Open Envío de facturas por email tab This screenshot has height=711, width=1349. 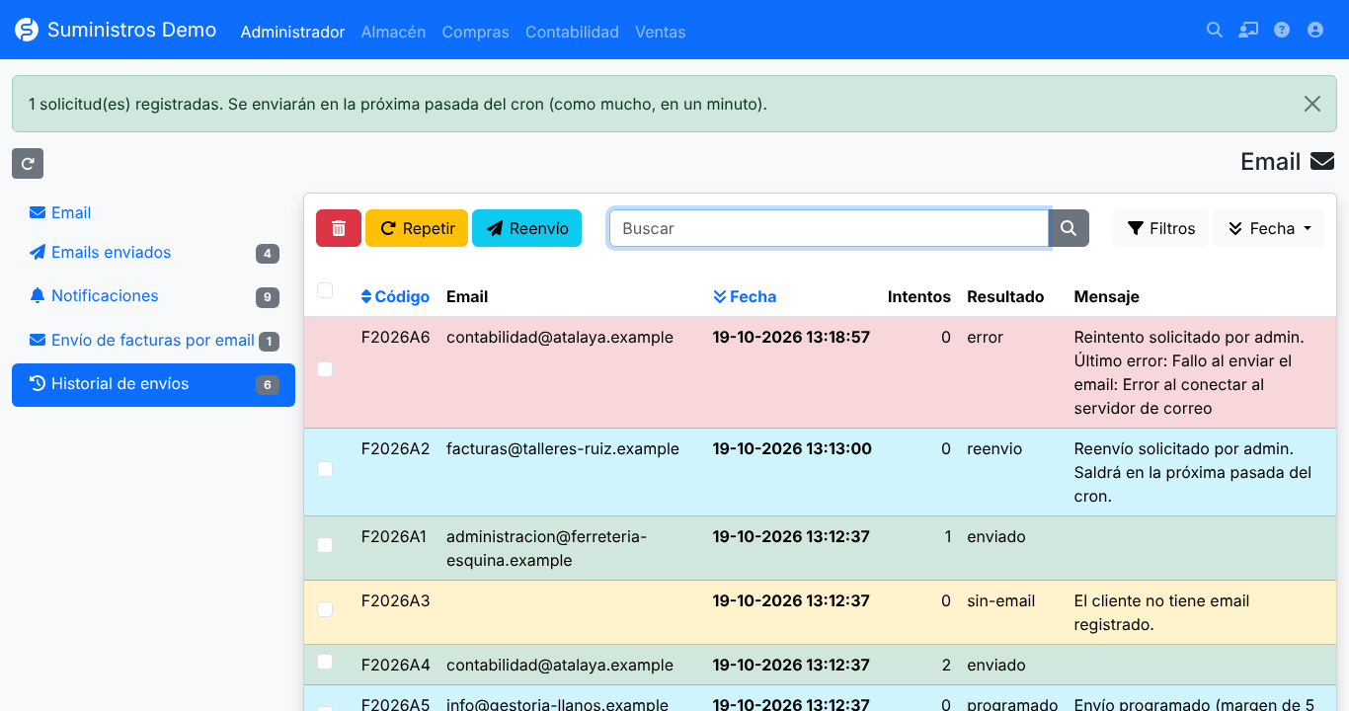coord(153,341)
